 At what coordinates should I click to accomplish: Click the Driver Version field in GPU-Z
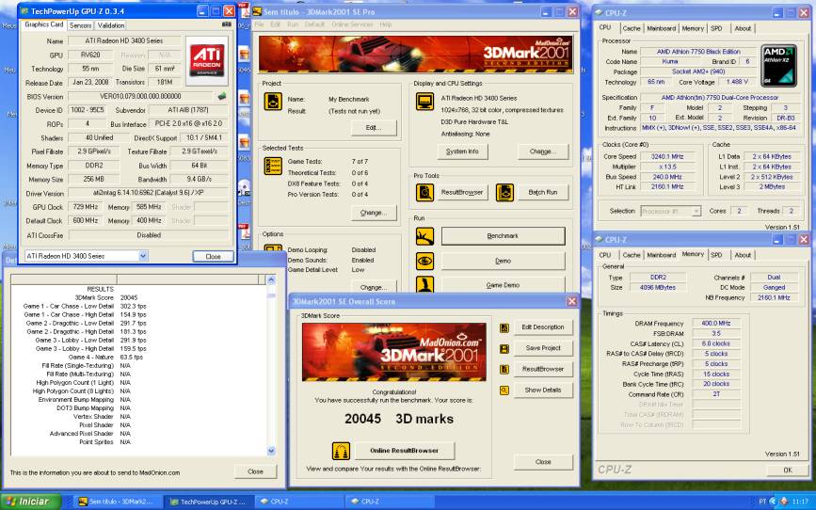149,193
